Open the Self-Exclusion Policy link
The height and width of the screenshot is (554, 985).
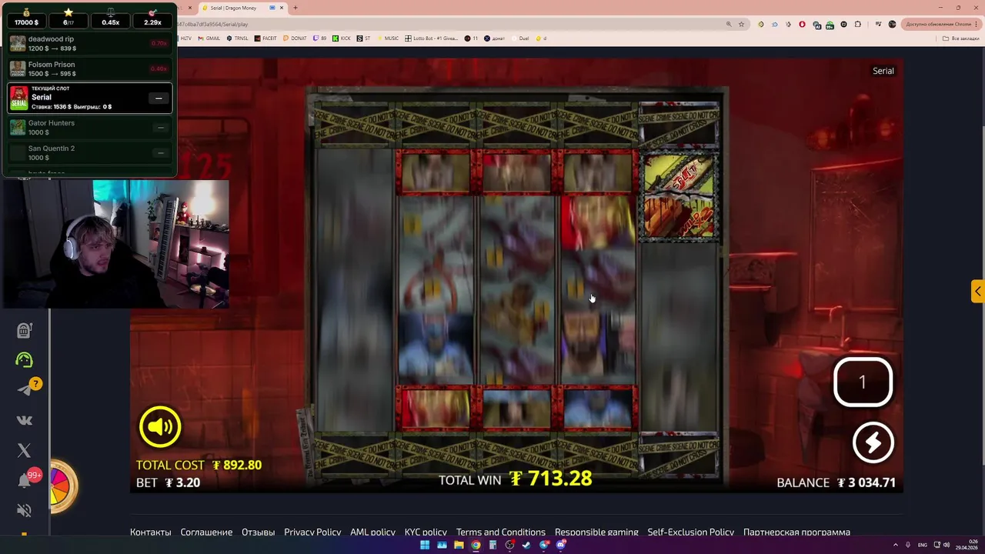click(x=690, y=532)
